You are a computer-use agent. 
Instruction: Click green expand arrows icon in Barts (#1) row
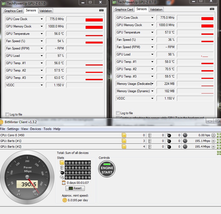[x=219, y=141]
